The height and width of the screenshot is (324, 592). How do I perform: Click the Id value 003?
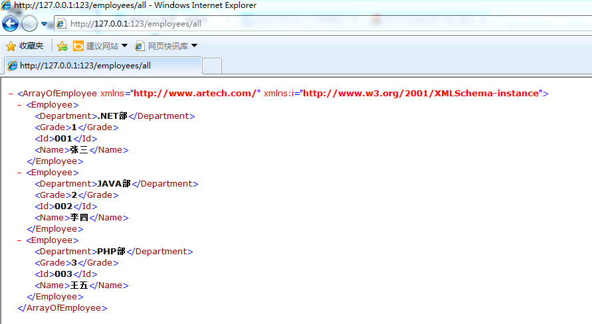(63, 274)
